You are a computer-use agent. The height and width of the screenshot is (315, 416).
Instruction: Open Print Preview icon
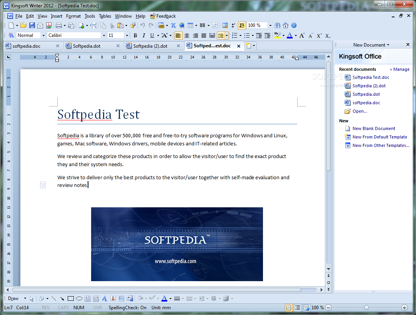[x=71, y=25]
